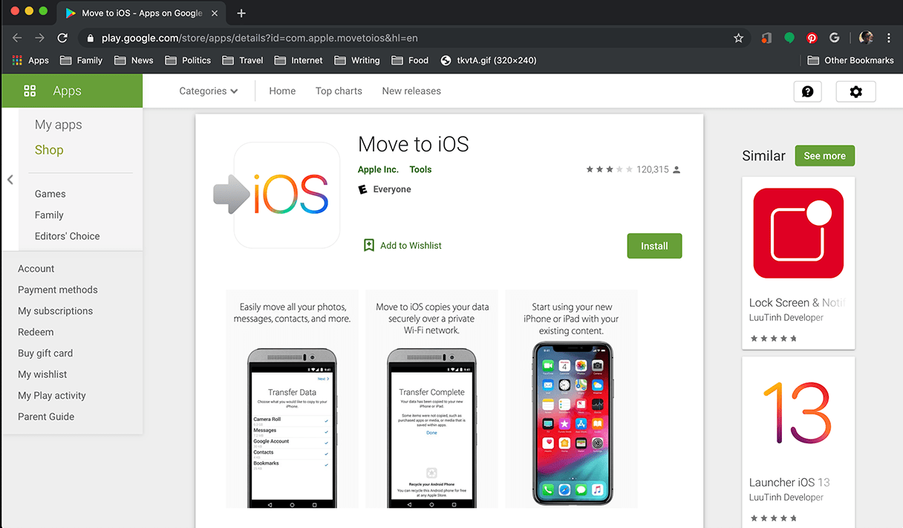Open the Apps bookmark shortcut

tap(30, 60)
